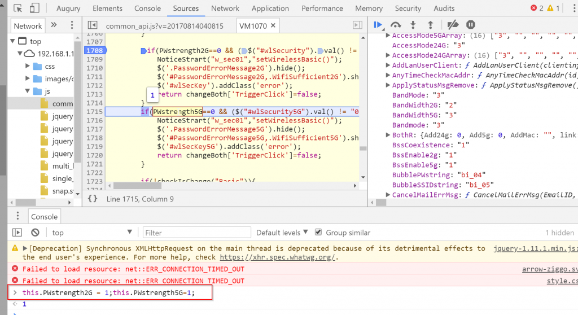Click the scope pane horizontal scrollbar
The height and width of the screenshot is (315, 578).
click(x=381, y=202)
